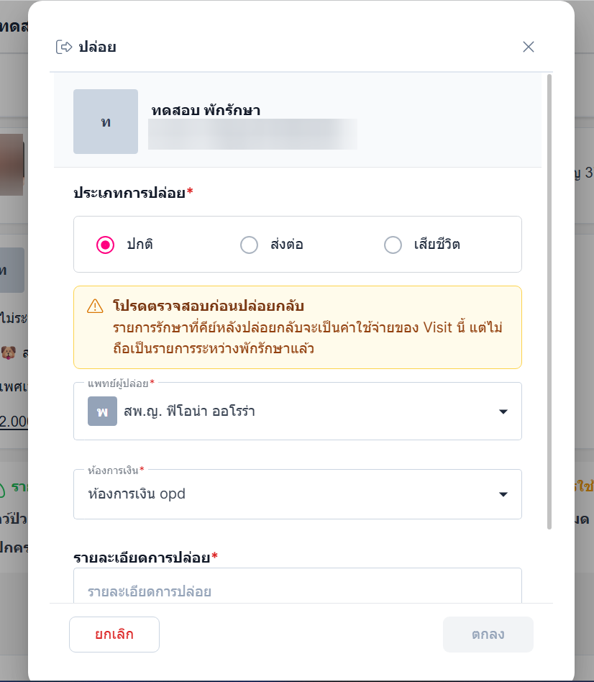Click the dog emoji icon behind dialog
594x682 pixels.
tap(9, 353)
